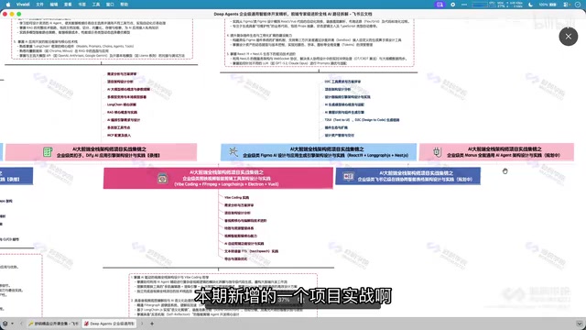Close the browser window with red button
Screen dimensions: 586x330
tap(5, 14)
